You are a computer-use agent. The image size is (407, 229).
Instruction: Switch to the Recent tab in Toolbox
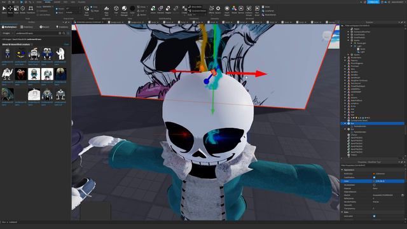[x=45, y=27]
